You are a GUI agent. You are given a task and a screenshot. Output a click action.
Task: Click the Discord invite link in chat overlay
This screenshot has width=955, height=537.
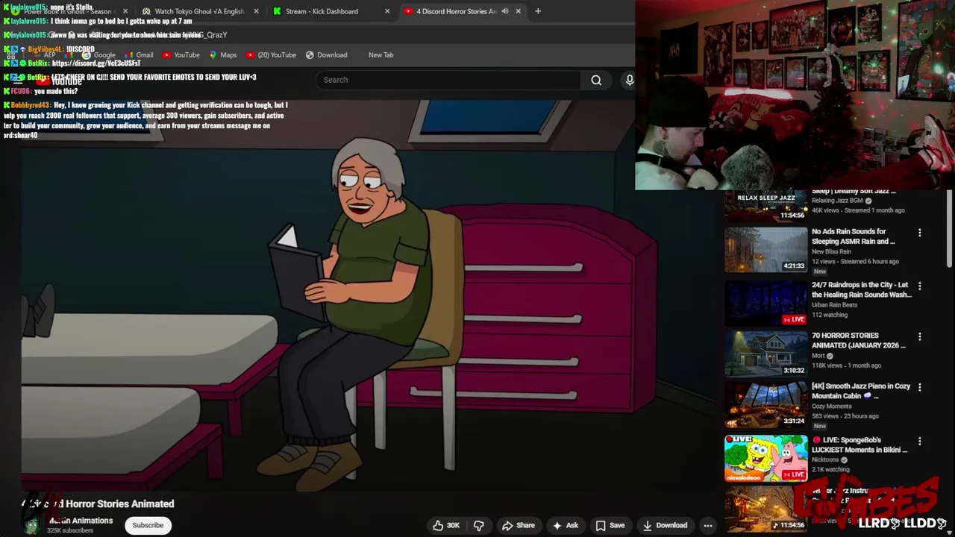point(96,63)
